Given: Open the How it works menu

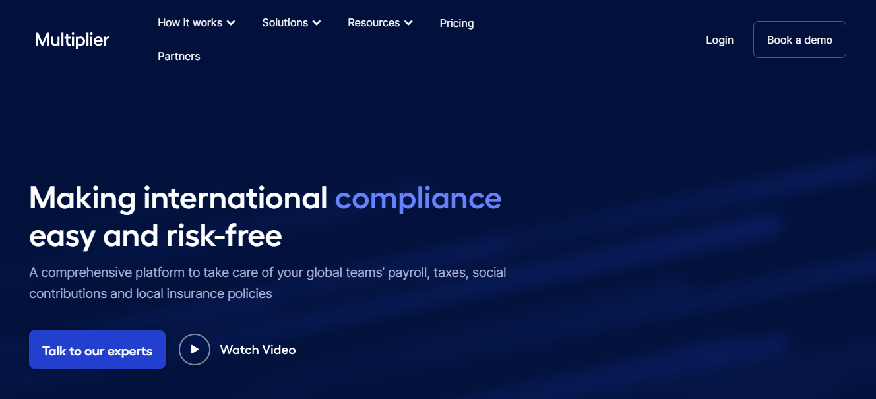Looking at the screenshot, I should [x=197, y=23].
